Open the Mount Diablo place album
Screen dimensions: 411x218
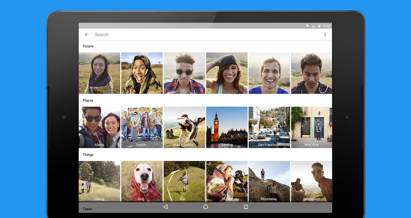(x=184, y=127)
